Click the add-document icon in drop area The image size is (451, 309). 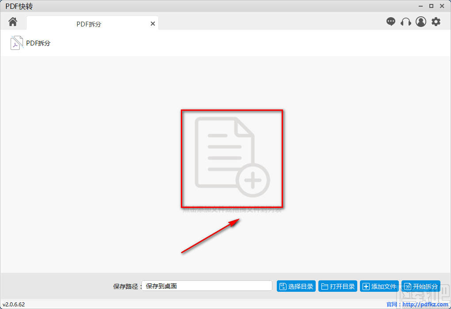point(231,158)
